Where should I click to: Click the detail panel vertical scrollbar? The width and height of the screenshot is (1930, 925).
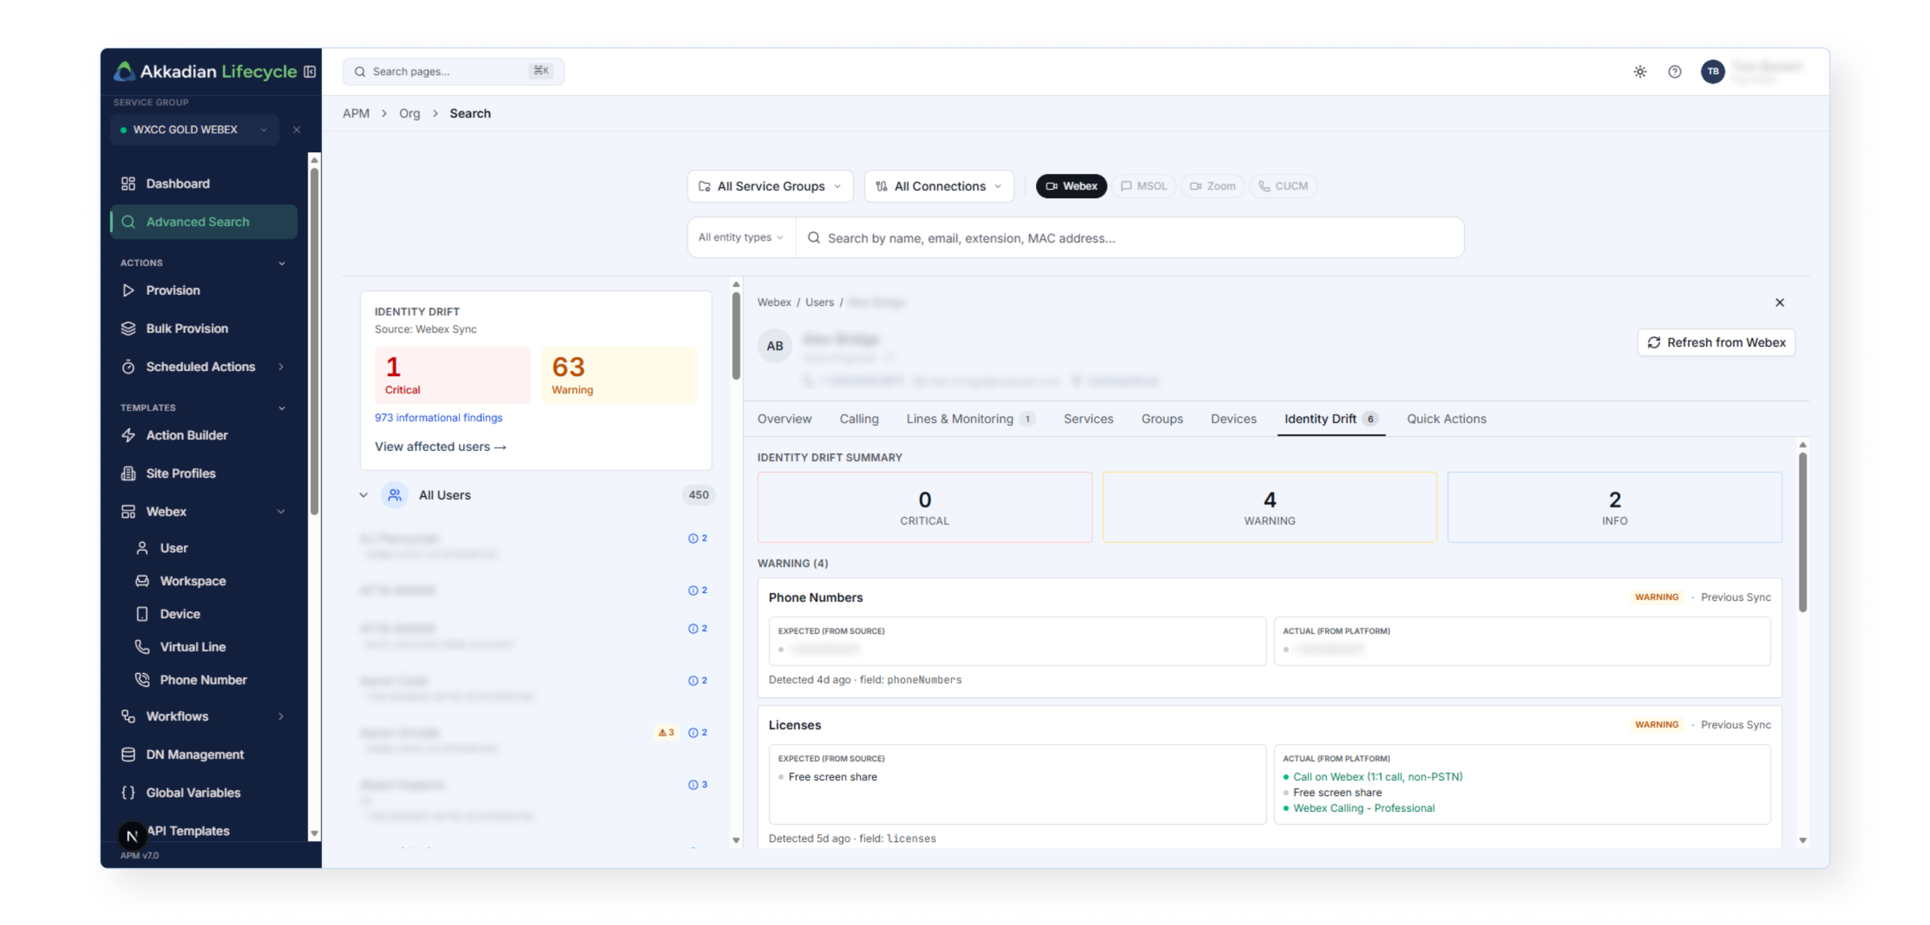pos(1802,531)
